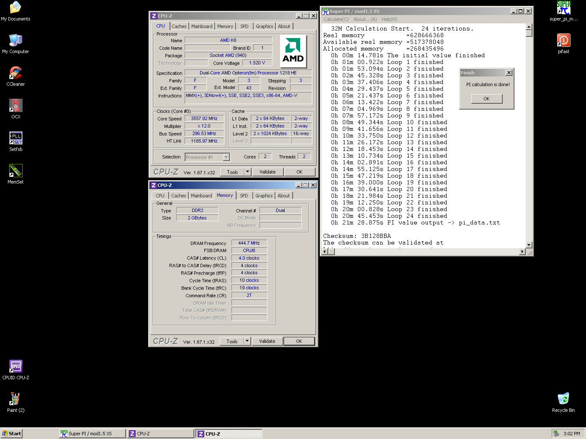The image size is (586, 439).
Task: Click Validate in upper CPU-Z window
Action: pos(267,172)
